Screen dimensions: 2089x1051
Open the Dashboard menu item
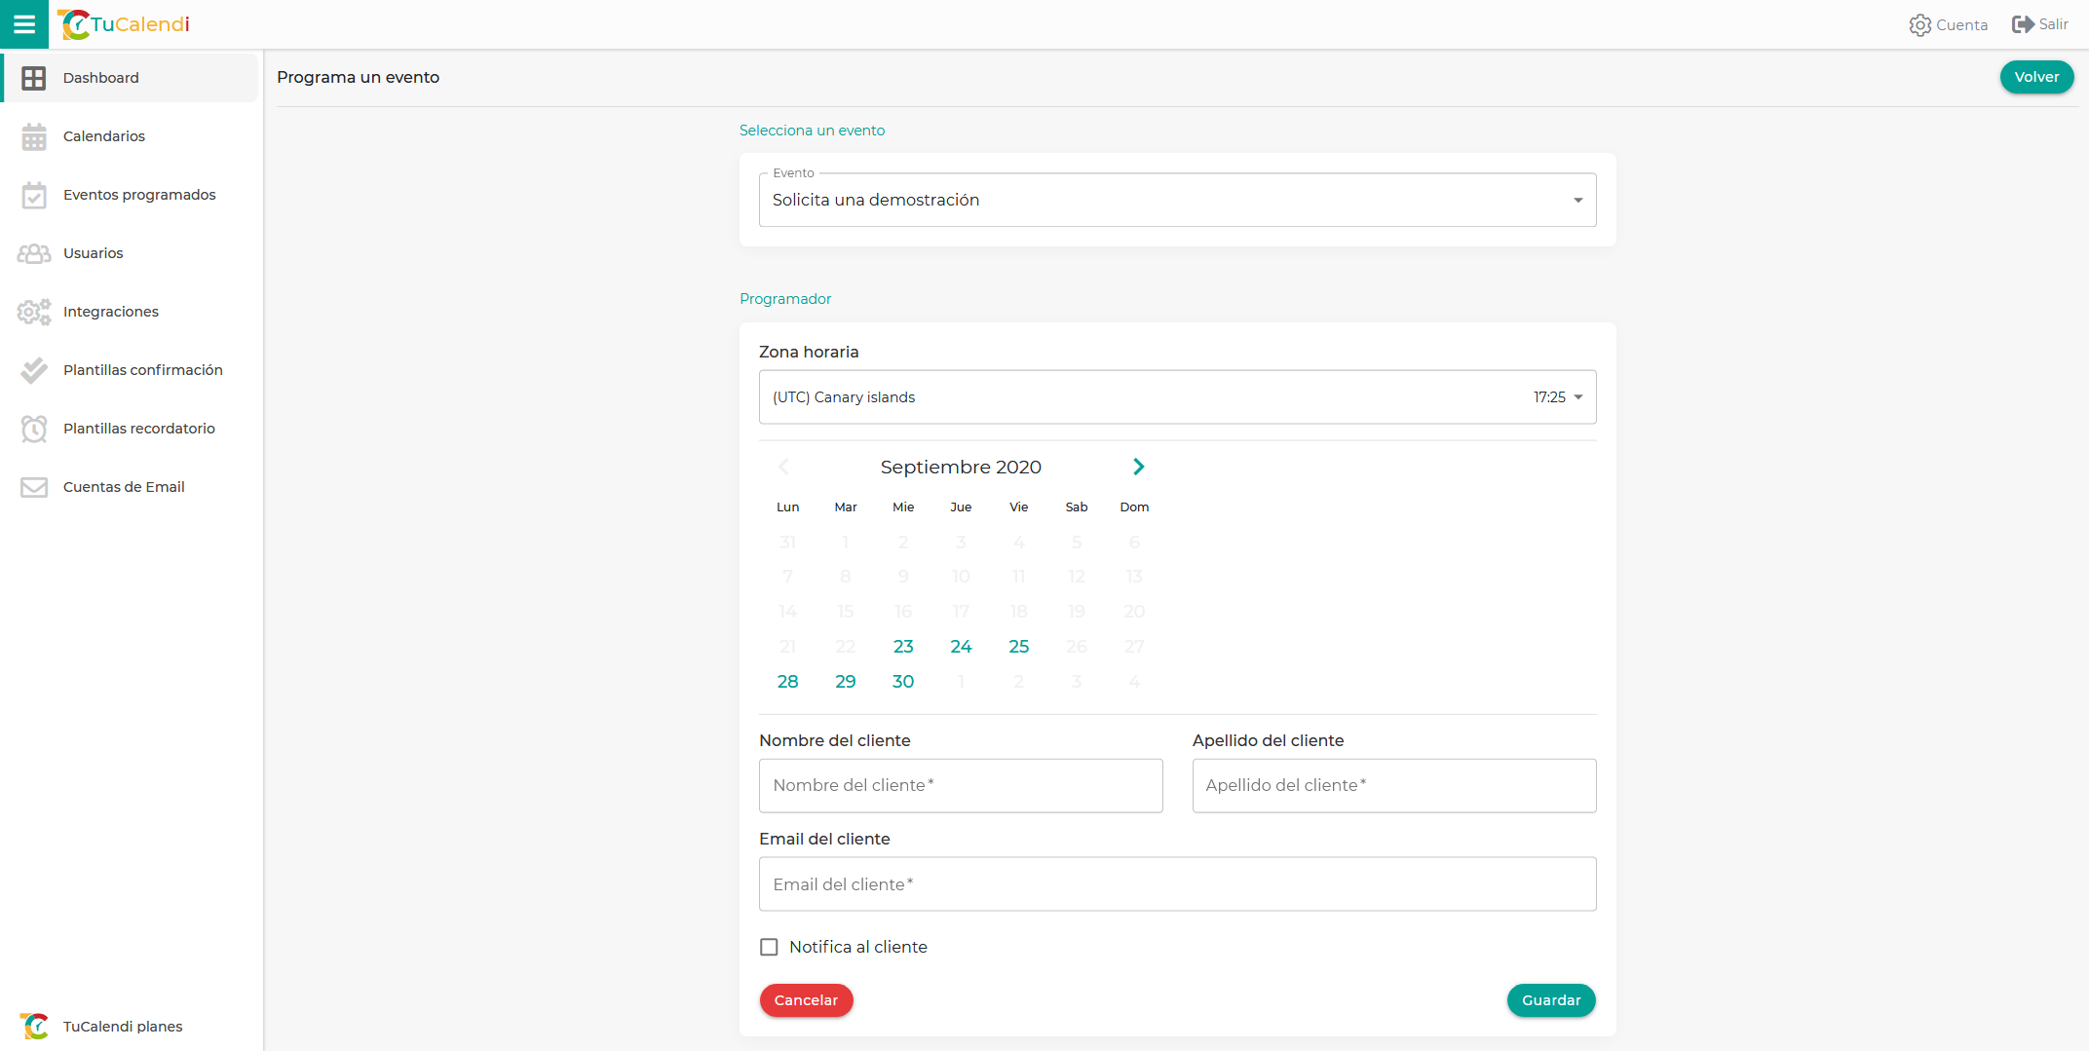pyautogui.click(x=131, y=78)
